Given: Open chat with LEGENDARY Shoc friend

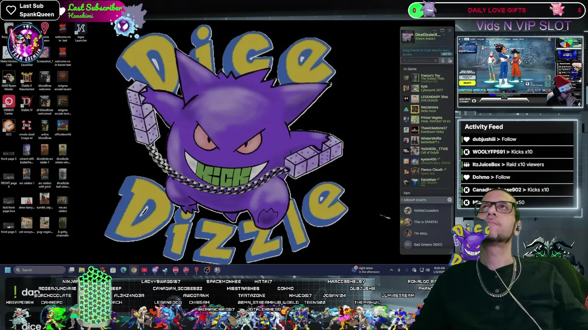Looking at the screenshot, I should [427, 99].
